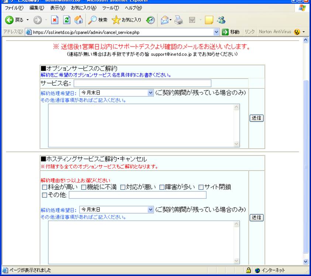Check the 対応が悪い checkbox
Screen dimensions: 311x276
pyautogui.click(x=123, y=187)
